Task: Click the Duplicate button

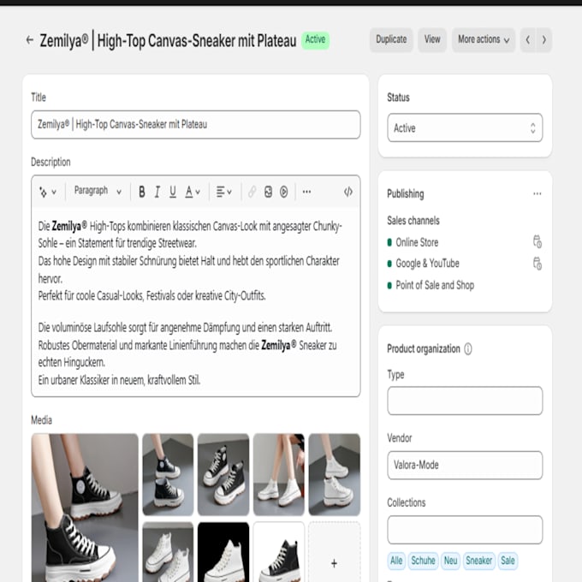Action: [391, 39]
